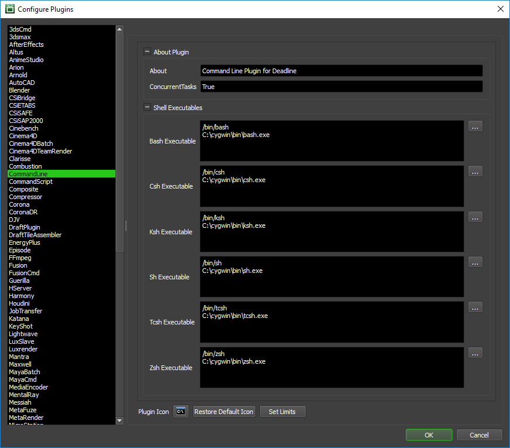510x448 pixels.
Task: Click the plugin list scroll up arrow
Action: pyautogui.click(x=119, y=29)
